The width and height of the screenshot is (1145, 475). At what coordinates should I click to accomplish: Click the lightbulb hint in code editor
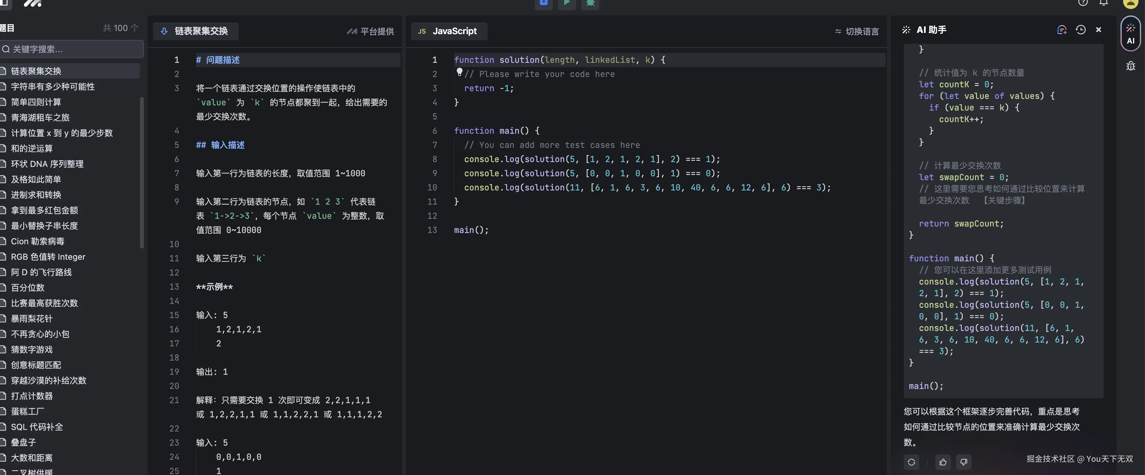pyautogui.click(x=459, y=72)
